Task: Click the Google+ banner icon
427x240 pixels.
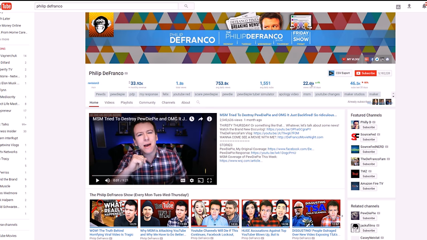Action: 366,59
